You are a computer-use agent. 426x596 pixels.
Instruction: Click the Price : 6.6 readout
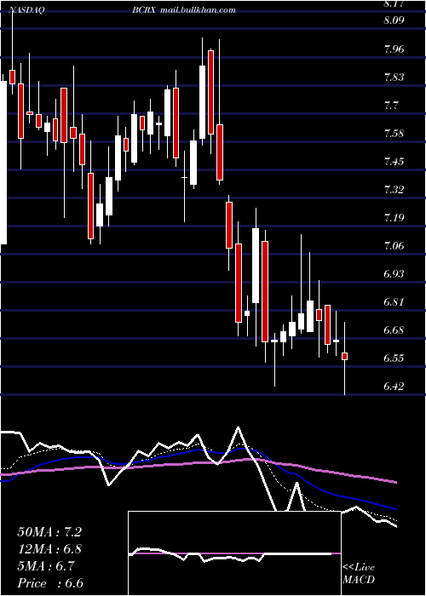tap(50, 583)
